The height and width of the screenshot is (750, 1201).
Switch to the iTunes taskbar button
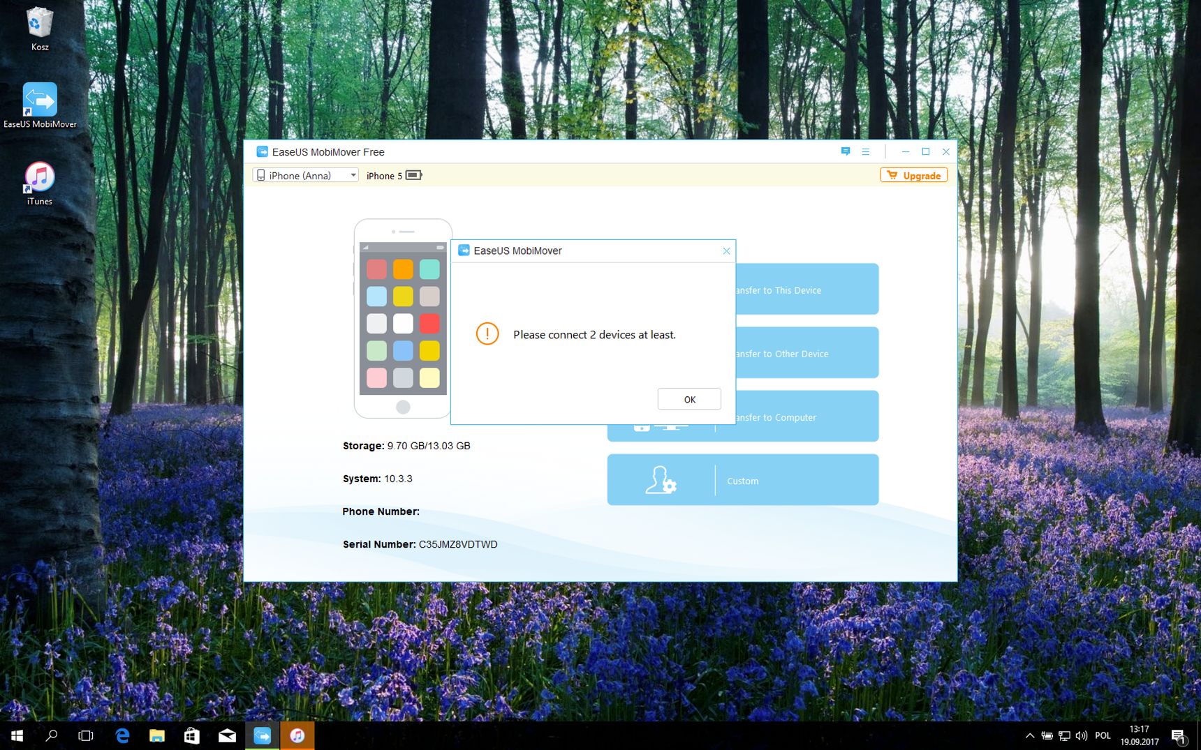point(297,735)
